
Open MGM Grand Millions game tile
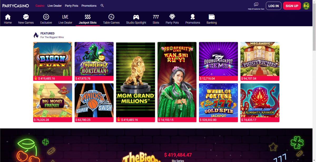click(136, 82)
